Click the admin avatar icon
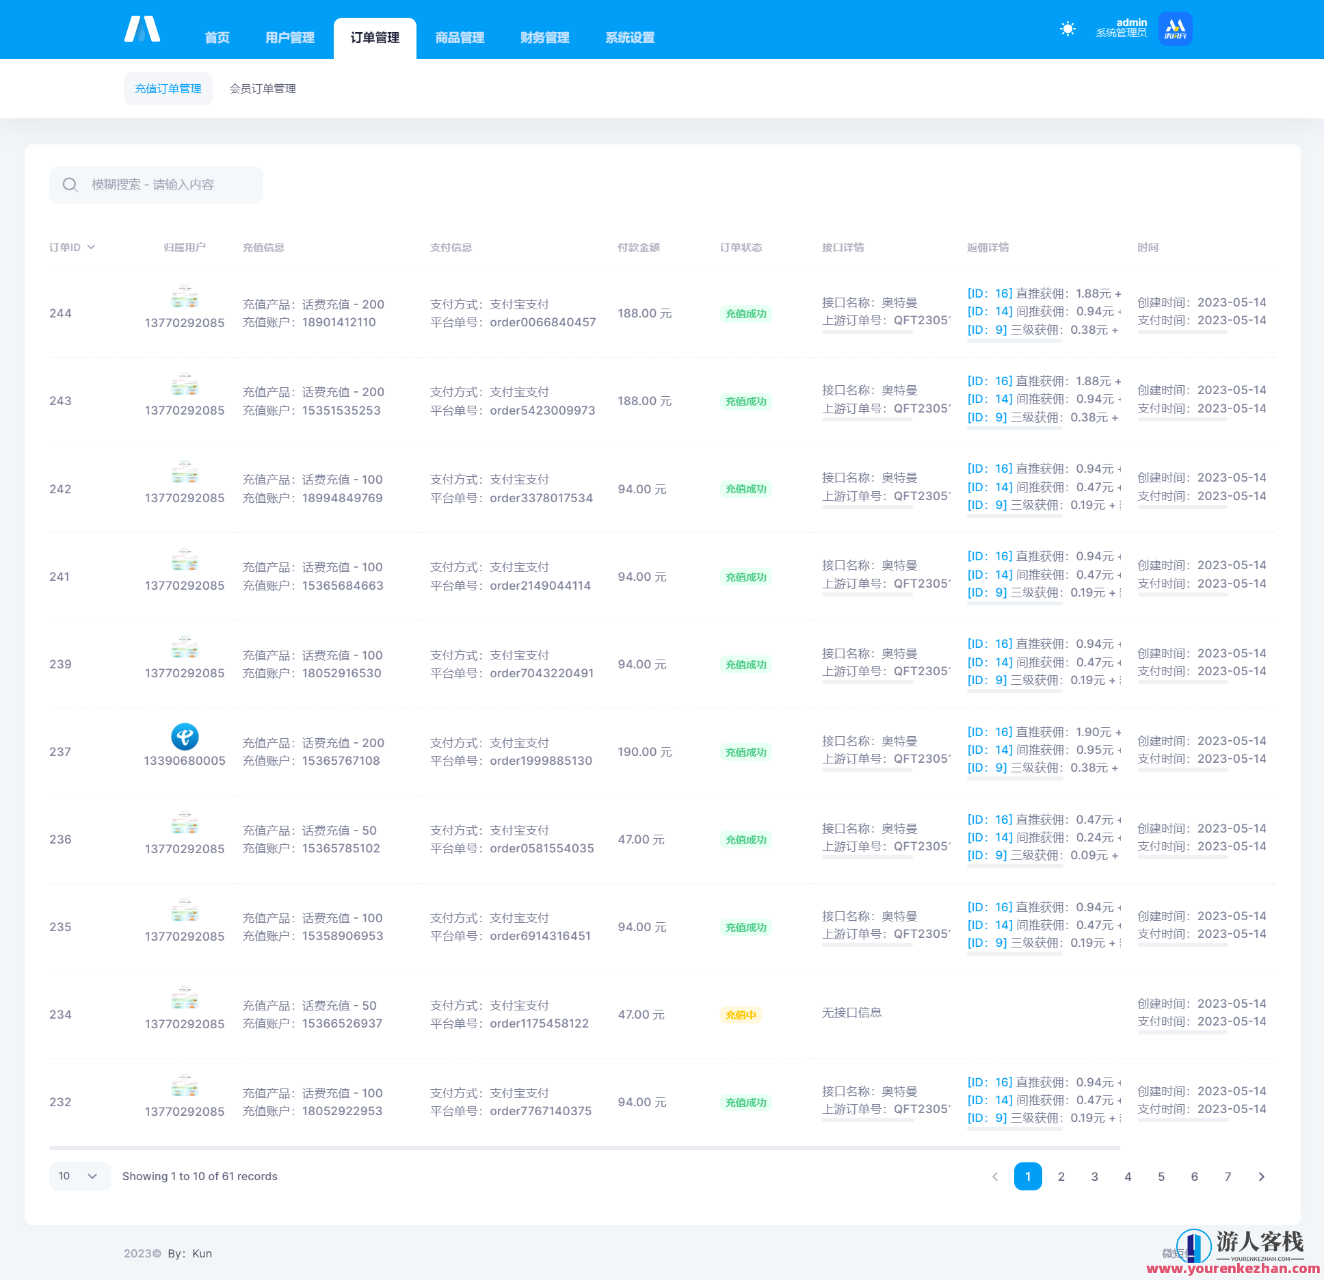 click(x=1175, y=29)
